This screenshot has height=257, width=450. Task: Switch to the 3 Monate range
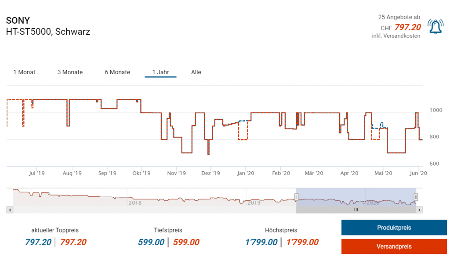(x=70, y=72)
